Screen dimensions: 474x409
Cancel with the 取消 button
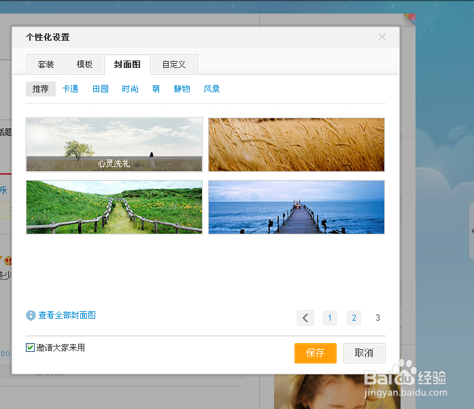coord(365,353)
